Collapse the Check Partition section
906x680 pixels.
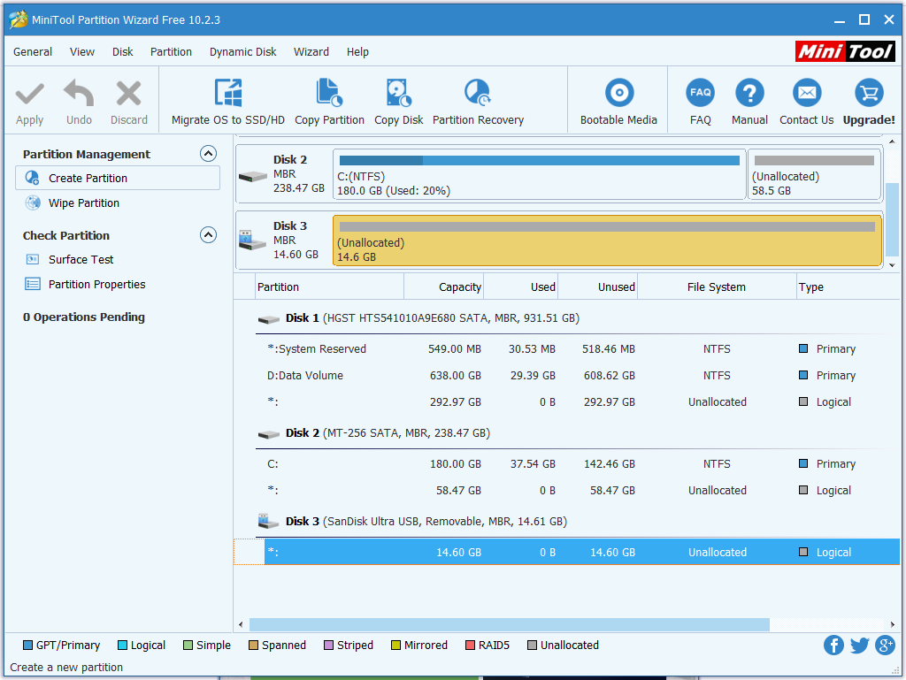(208, 235)
